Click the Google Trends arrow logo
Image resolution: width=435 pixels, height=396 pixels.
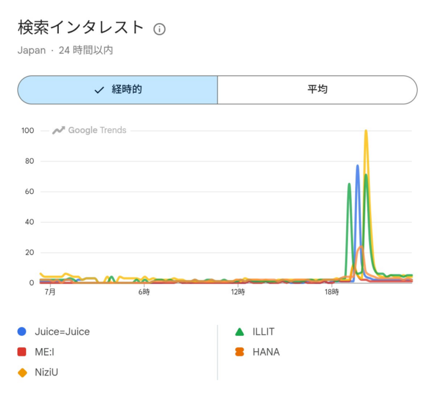click(59, 130)
